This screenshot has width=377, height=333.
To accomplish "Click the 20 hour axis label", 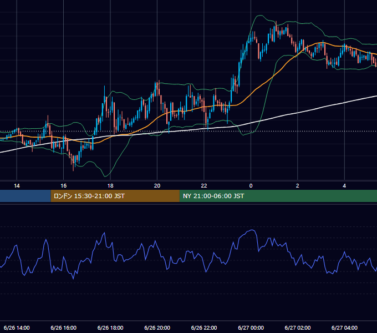I will click(x=157, y=186).
